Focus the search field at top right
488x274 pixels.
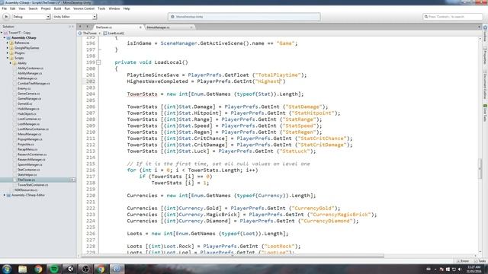[452, 17]
